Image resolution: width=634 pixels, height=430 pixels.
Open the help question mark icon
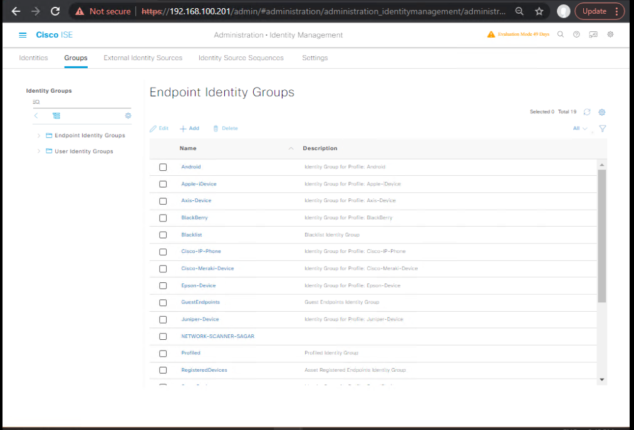(x=576, y=34)
